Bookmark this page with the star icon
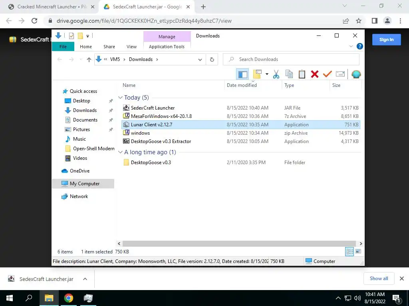The height and width of the screenshot is (306, 409). pos(359,21)
